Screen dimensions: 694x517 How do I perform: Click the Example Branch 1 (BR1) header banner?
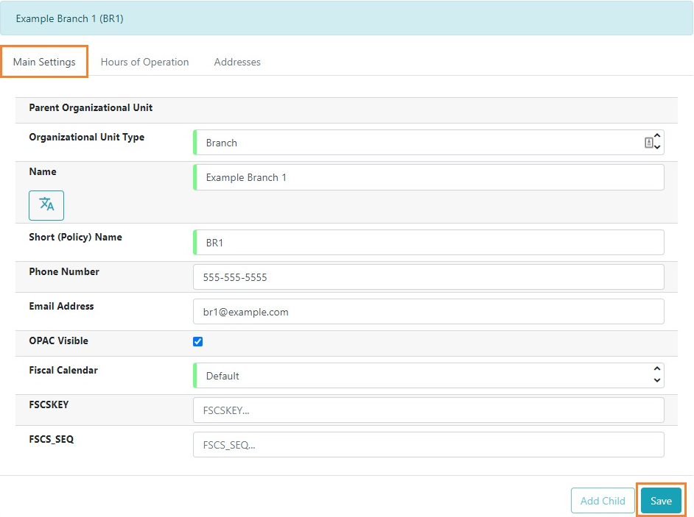click(x=346, y=18)
